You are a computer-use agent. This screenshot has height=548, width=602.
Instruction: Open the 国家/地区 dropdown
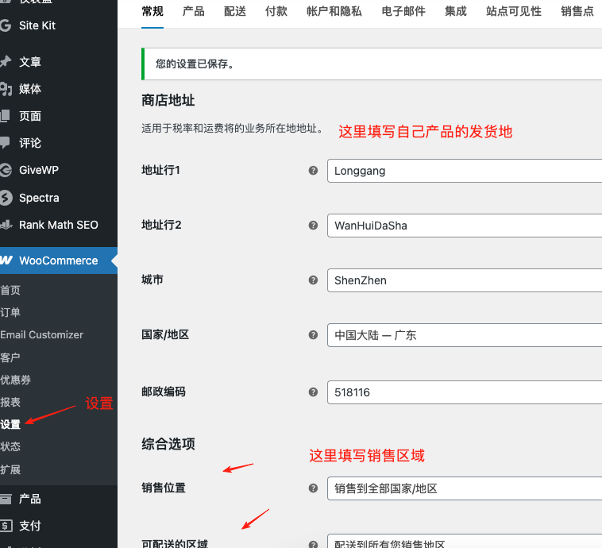click(464, 335)
